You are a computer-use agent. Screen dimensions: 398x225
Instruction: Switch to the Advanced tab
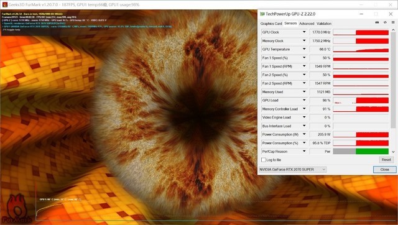[x=307, y=24]
